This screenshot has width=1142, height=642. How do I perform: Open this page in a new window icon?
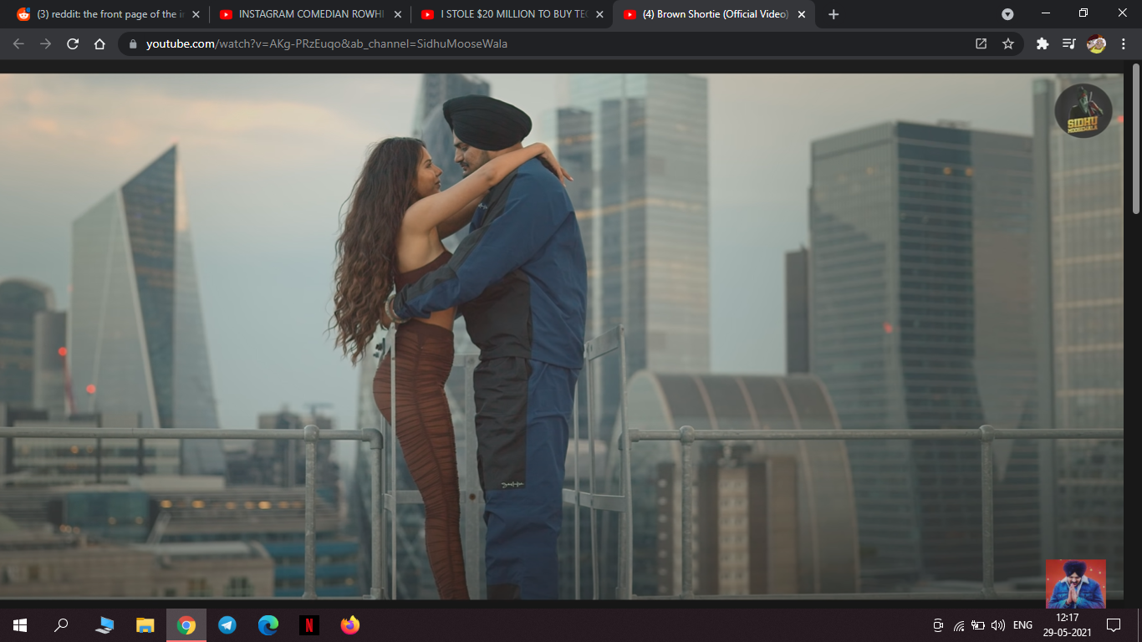pyautogui.click(x=980, y=43)
